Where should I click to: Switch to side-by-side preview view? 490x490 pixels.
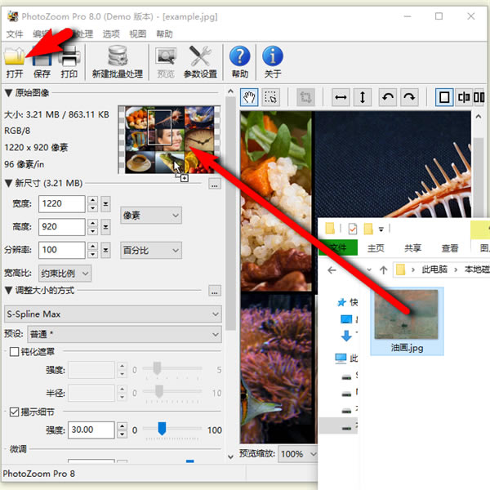point(479,97)
